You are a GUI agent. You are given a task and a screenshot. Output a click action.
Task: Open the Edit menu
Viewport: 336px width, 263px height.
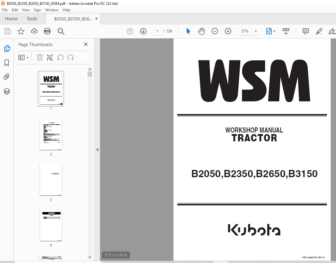click(x=15, y=10)
